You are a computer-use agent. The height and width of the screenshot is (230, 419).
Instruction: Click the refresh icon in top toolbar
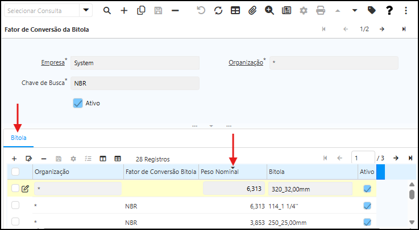click(218, 11)
